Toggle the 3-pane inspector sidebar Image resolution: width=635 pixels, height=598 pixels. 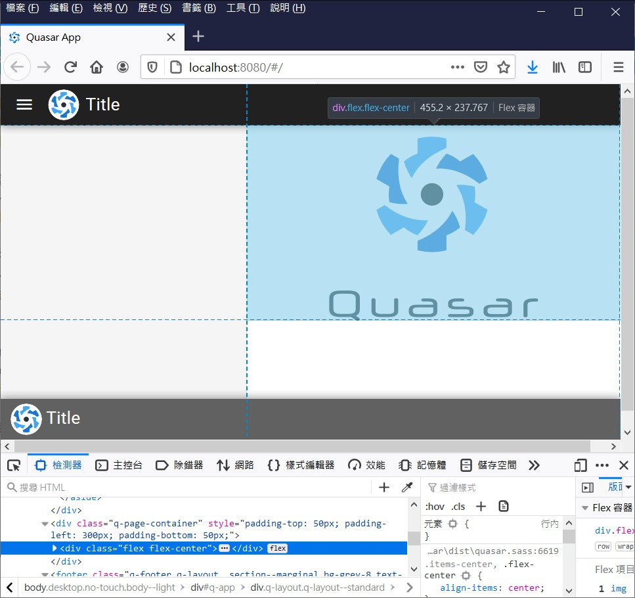pos(588,487)
